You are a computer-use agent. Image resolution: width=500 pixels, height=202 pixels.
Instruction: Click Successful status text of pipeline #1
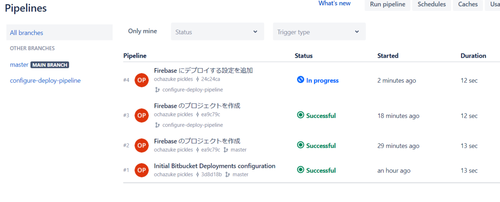[321, 170]
